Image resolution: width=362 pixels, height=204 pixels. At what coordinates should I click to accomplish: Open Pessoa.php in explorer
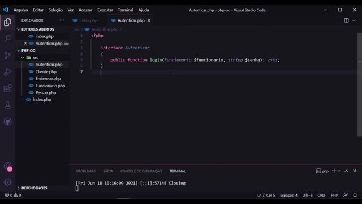[46, 92]
